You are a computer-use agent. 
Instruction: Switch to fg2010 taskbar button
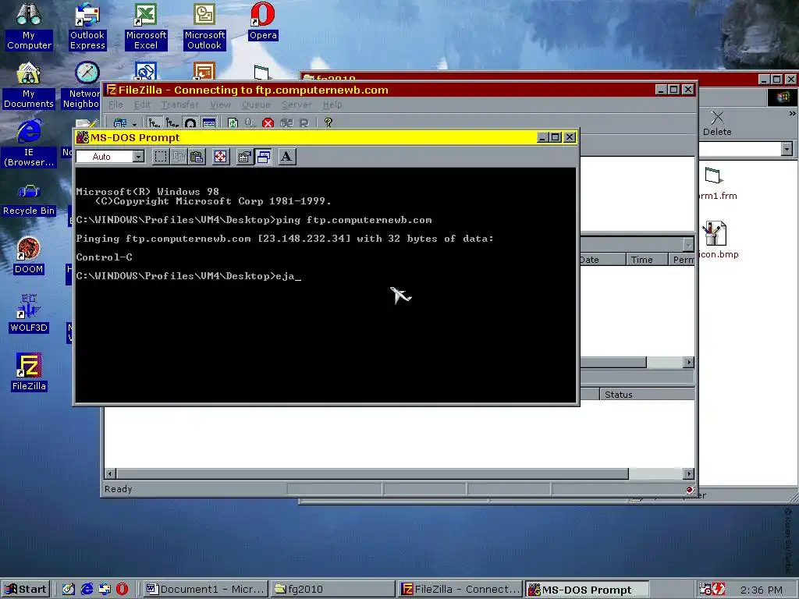(332, 590)
